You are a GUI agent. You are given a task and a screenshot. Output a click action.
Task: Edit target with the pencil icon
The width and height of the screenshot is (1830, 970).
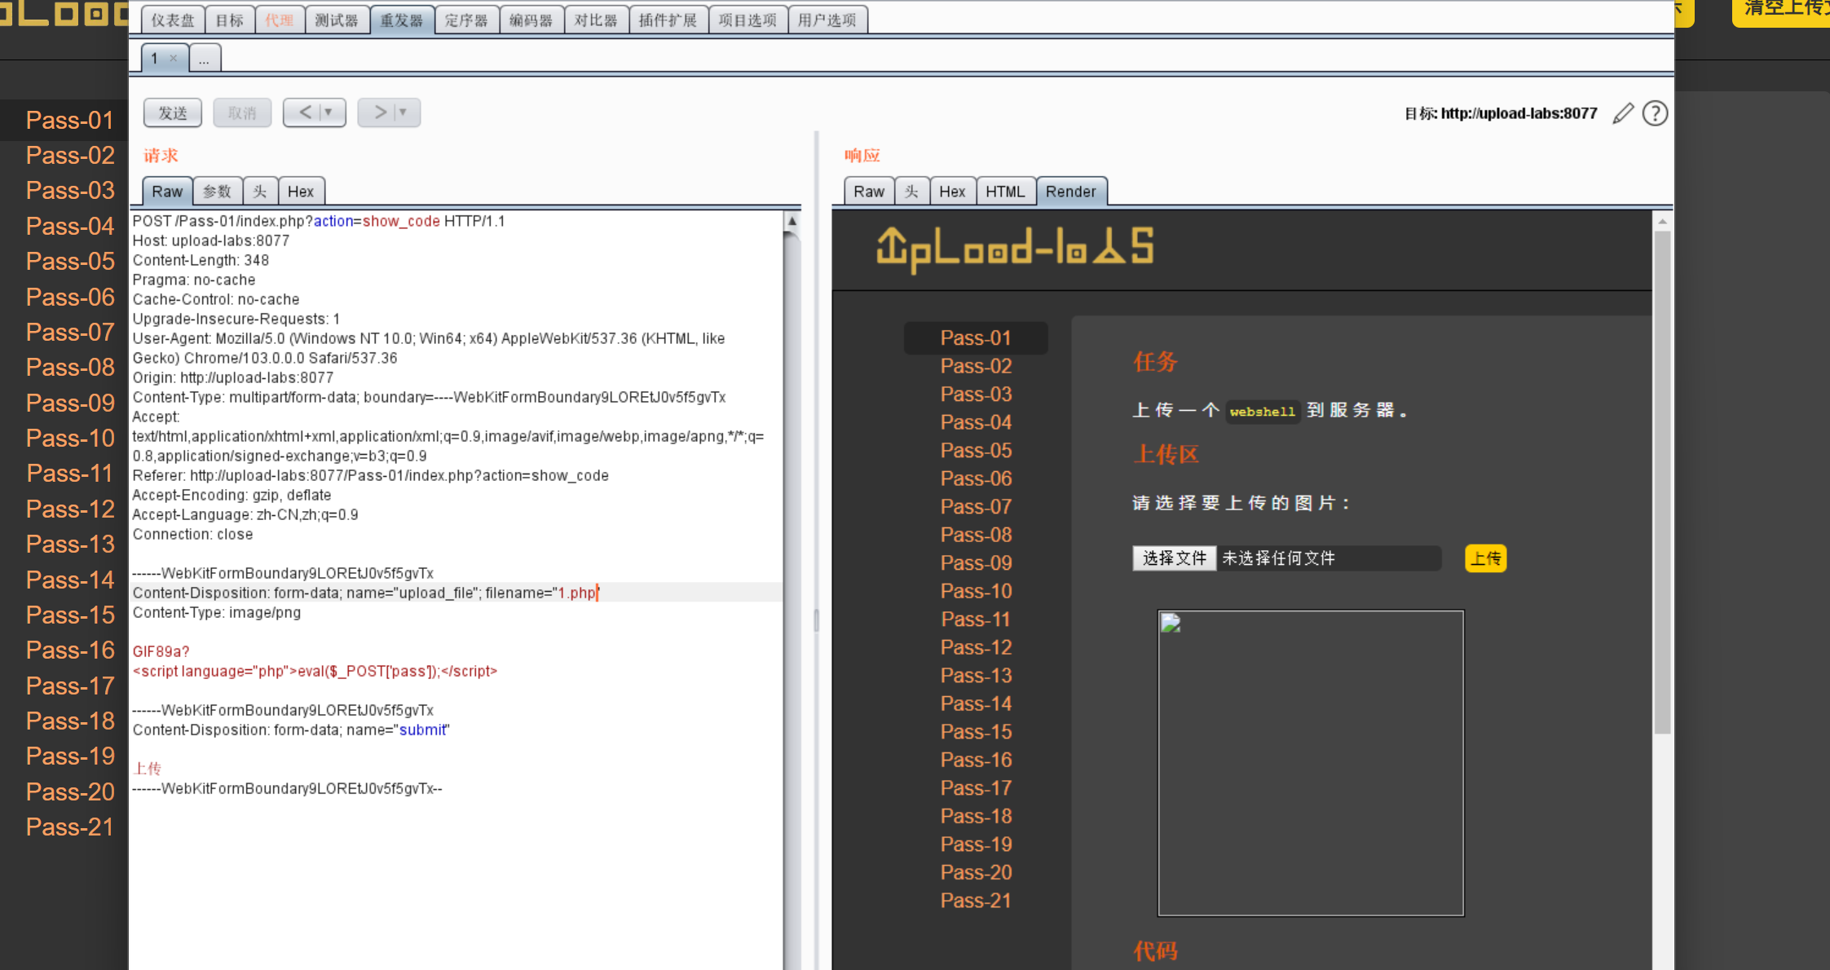point(1623,113)
